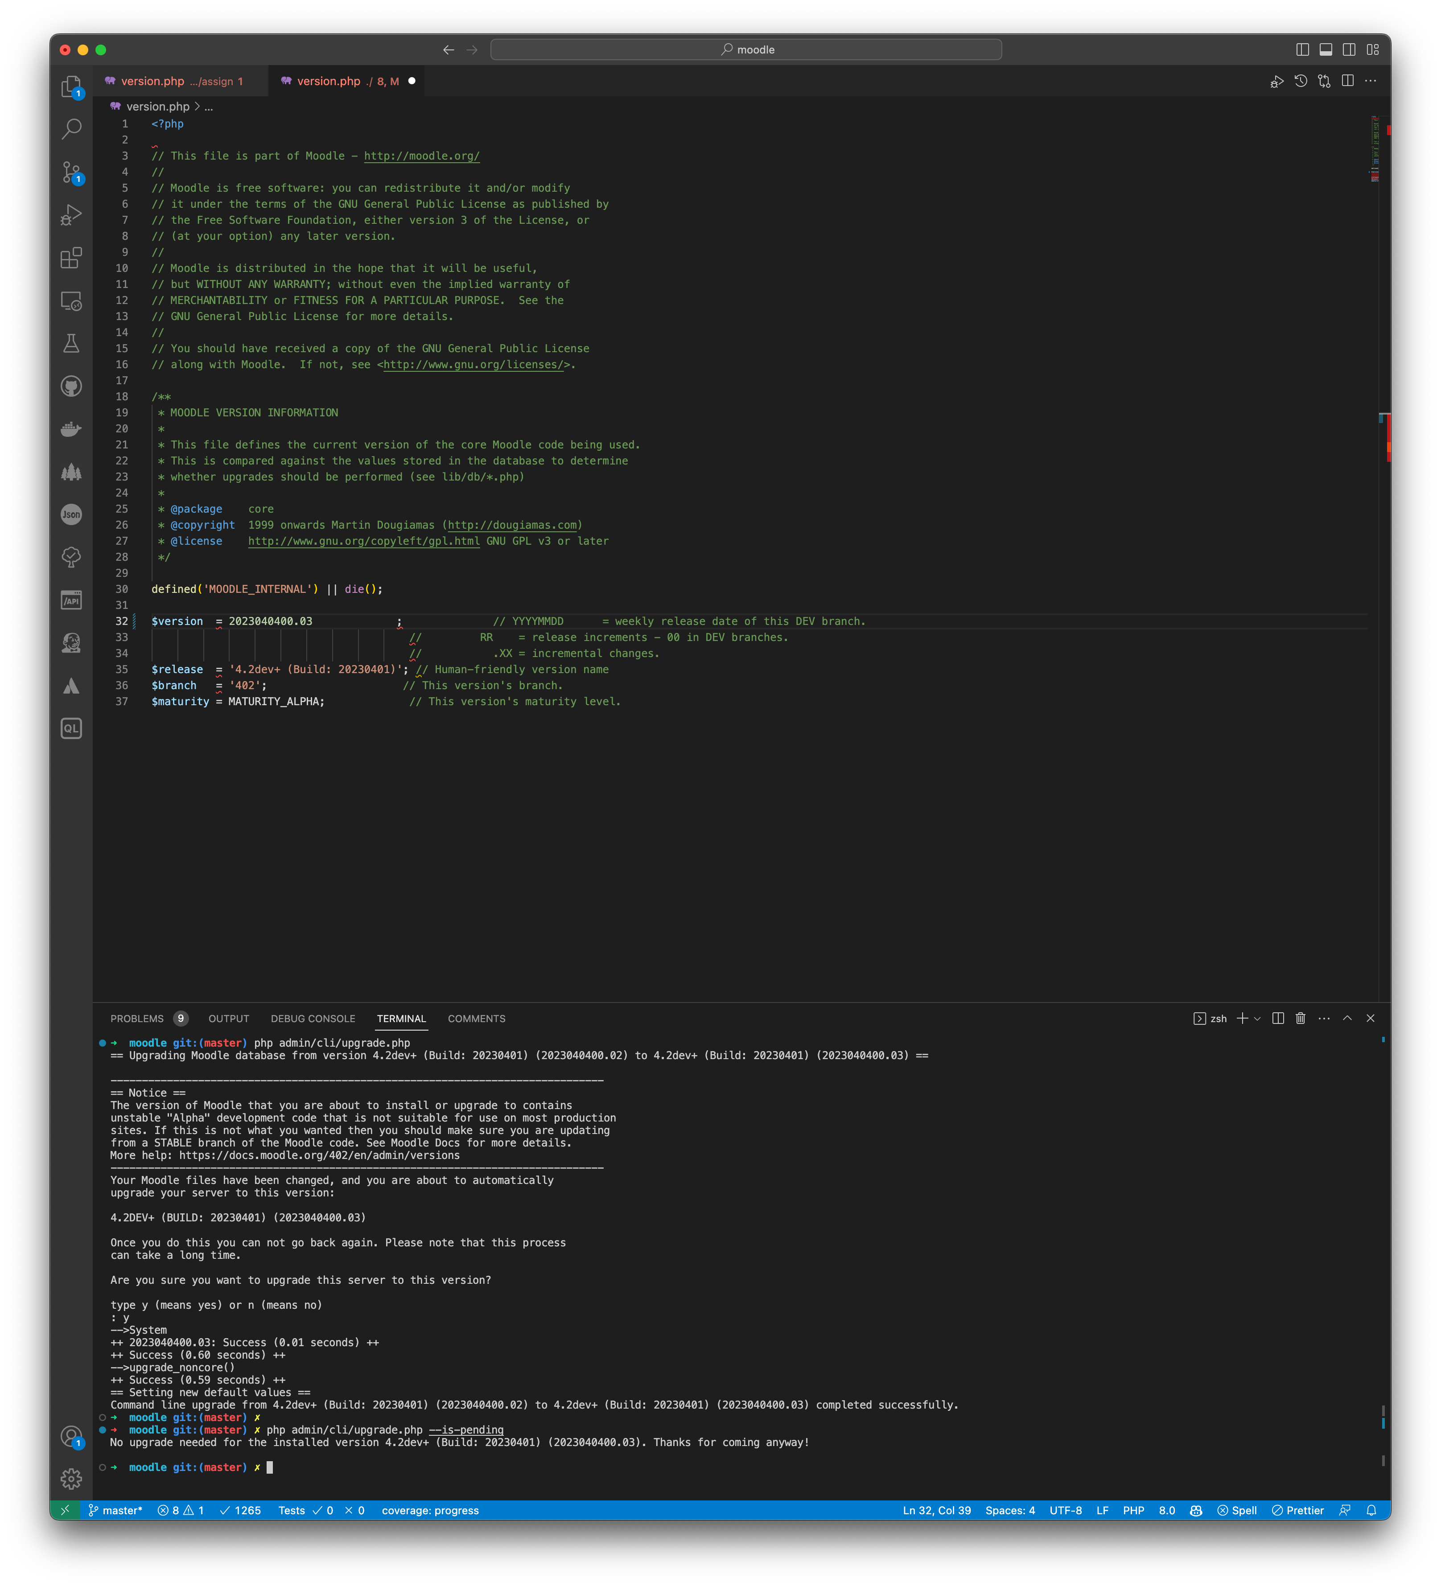Open the gpl.html license link
The height and width of the screenshot is (1586, 1441).
point(364,541)
